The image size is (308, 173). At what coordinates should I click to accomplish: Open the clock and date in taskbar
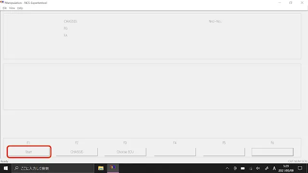coord(286,168)
